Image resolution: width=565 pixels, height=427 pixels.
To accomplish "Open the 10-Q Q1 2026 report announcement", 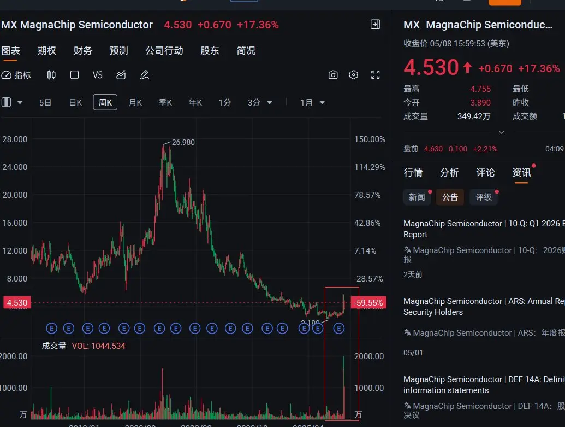I will (x=484, y=229).
